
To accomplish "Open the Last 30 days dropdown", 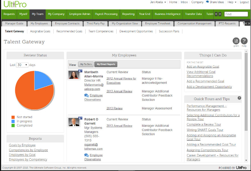I will (22, 65).
